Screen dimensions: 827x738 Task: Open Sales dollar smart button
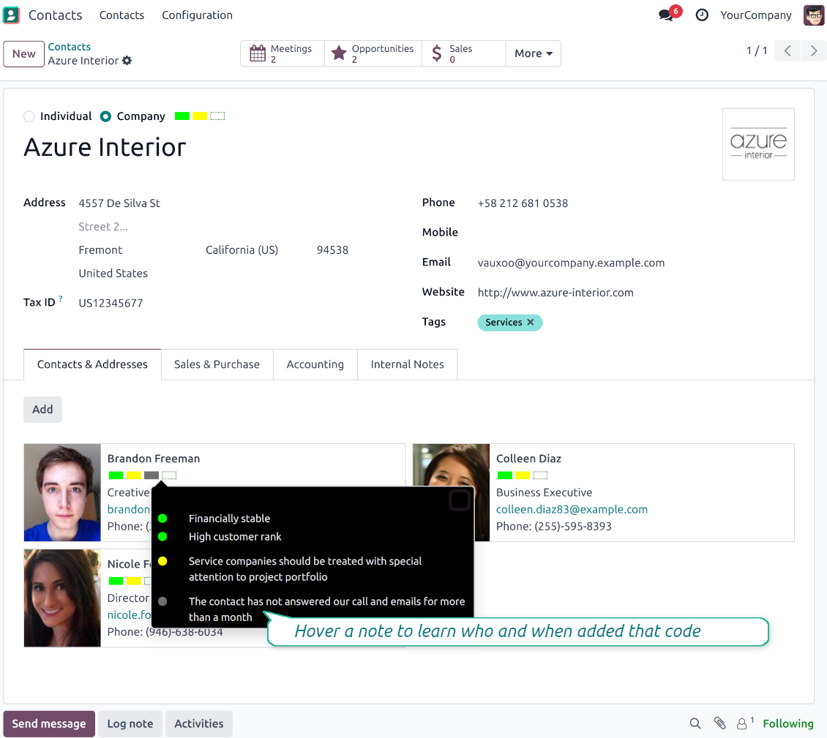(x=463, y=53)
